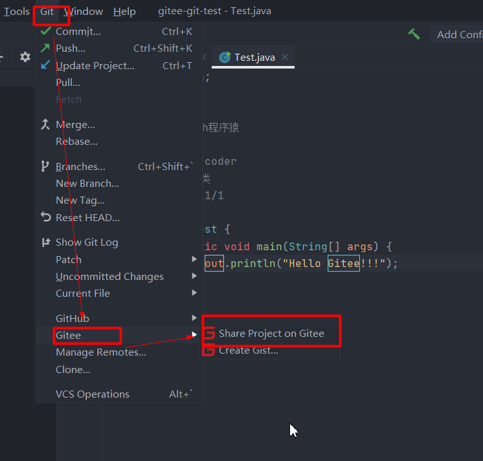Open VCS Operations popup entry
483x461 pixels.
pos(120,394)
